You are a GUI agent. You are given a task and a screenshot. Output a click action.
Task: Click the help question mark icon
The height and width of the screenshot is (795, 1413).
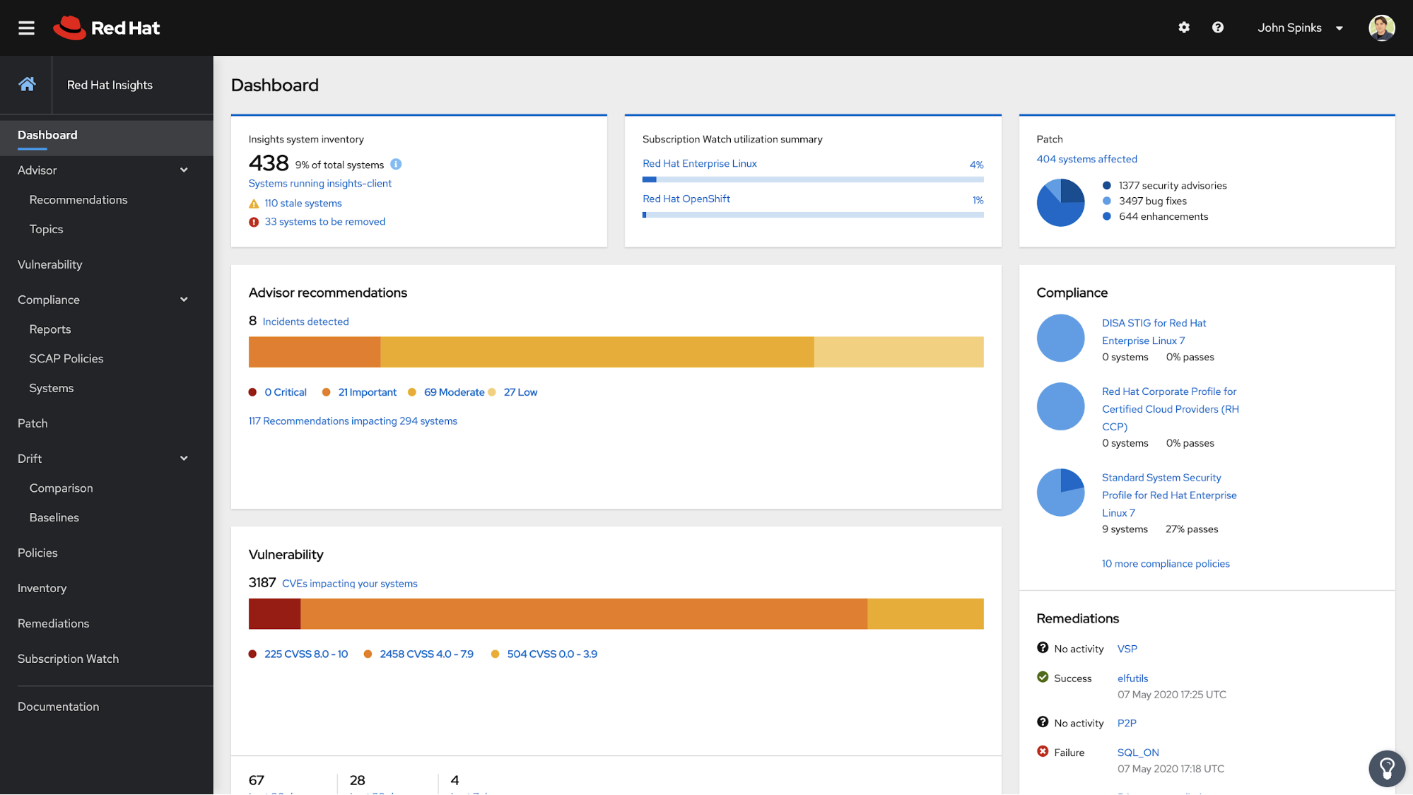click(1217, 27)
